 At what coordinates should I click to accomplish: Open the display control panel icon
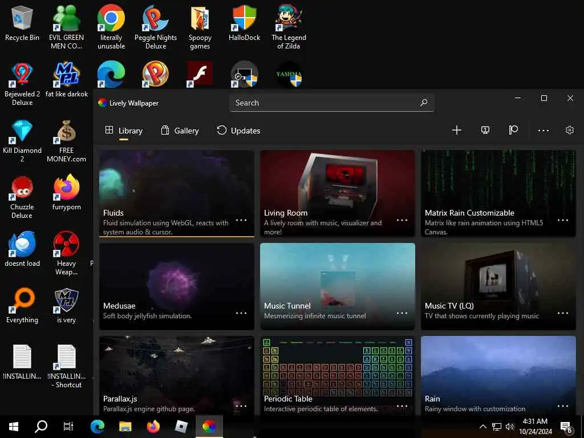485,130
